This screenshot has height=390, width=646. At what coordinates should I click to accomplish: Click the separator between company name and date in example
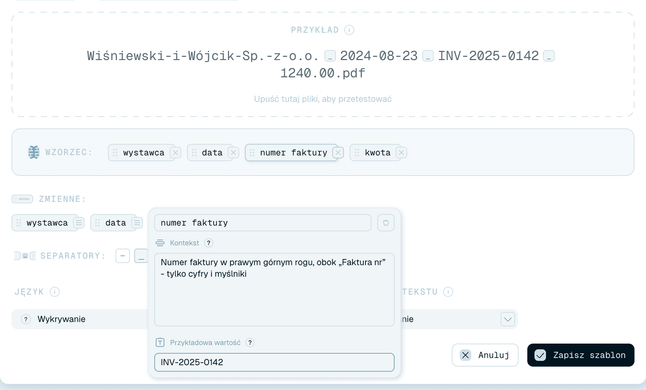[x=330, y=56]
